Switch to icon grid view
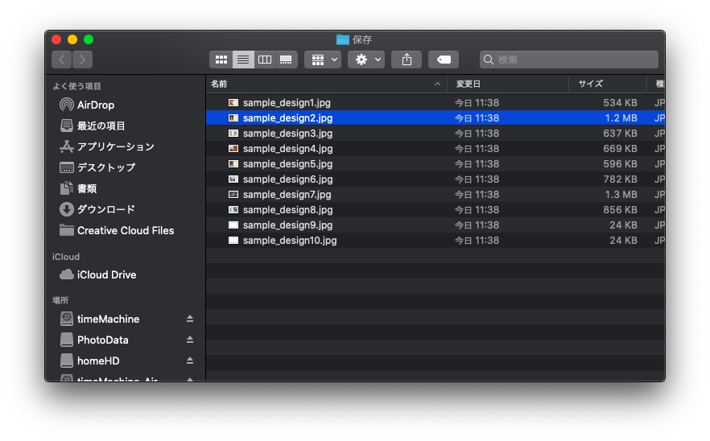Screen dimensions: 710x441 point(221,60)
